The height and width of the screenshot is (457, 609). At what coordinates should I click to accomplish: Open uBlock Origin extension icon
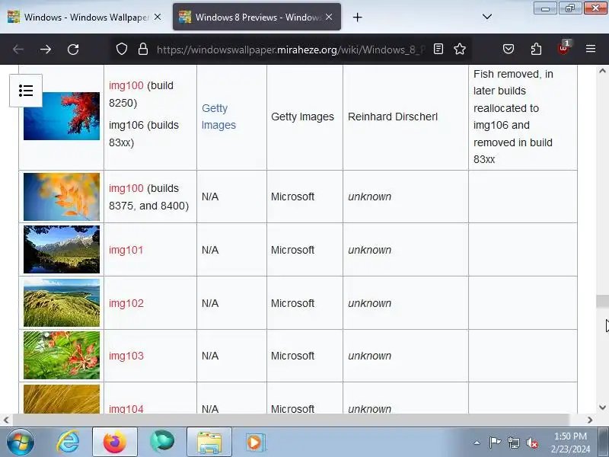coord(563,48)
